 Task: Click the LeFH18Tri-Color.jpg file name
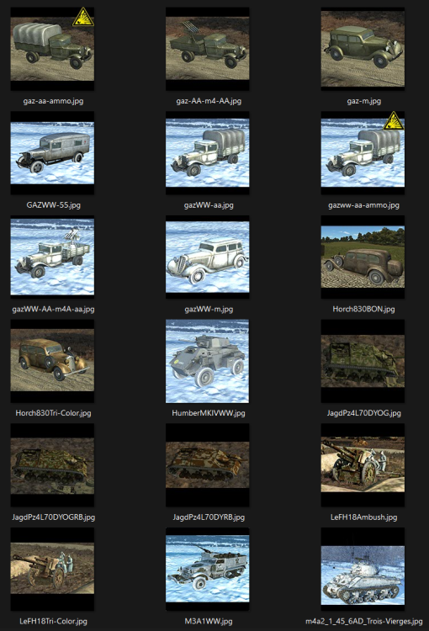53,621
